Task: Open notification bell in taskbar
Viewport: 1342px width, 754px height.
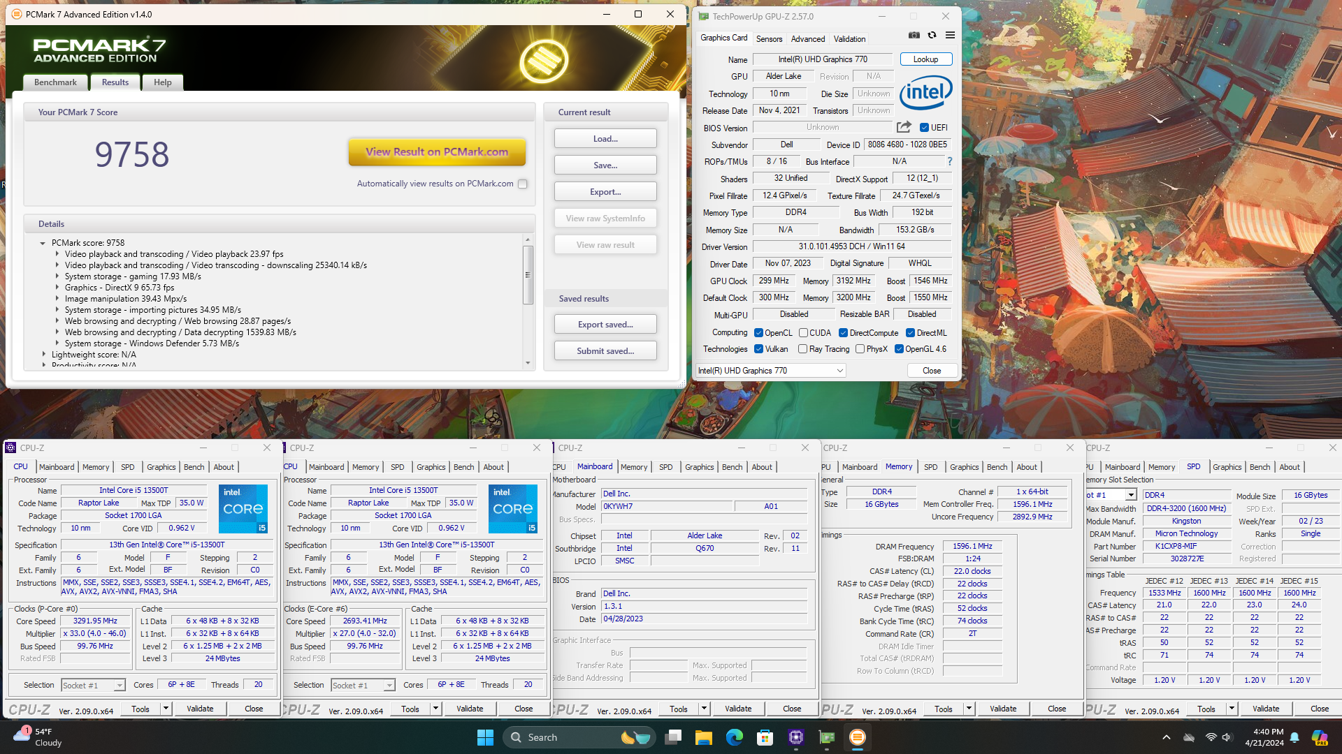Action: (x=1294, y=737)
